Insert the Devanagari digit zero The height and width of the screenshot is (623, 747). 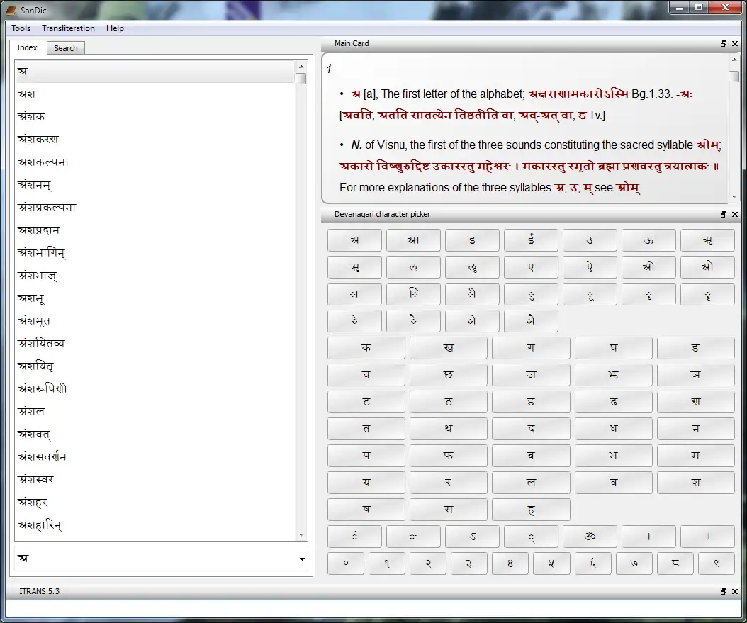[x=346, y=563]
